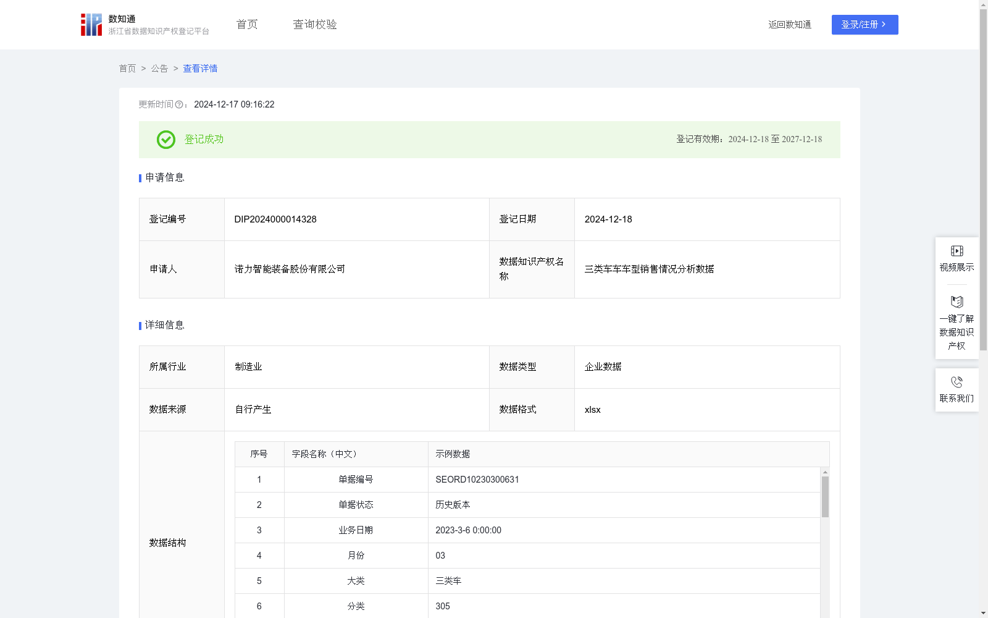Viewport: 988px width, 618px height.
Task: Click the data format value xlsx
Action: coord(592,410)
